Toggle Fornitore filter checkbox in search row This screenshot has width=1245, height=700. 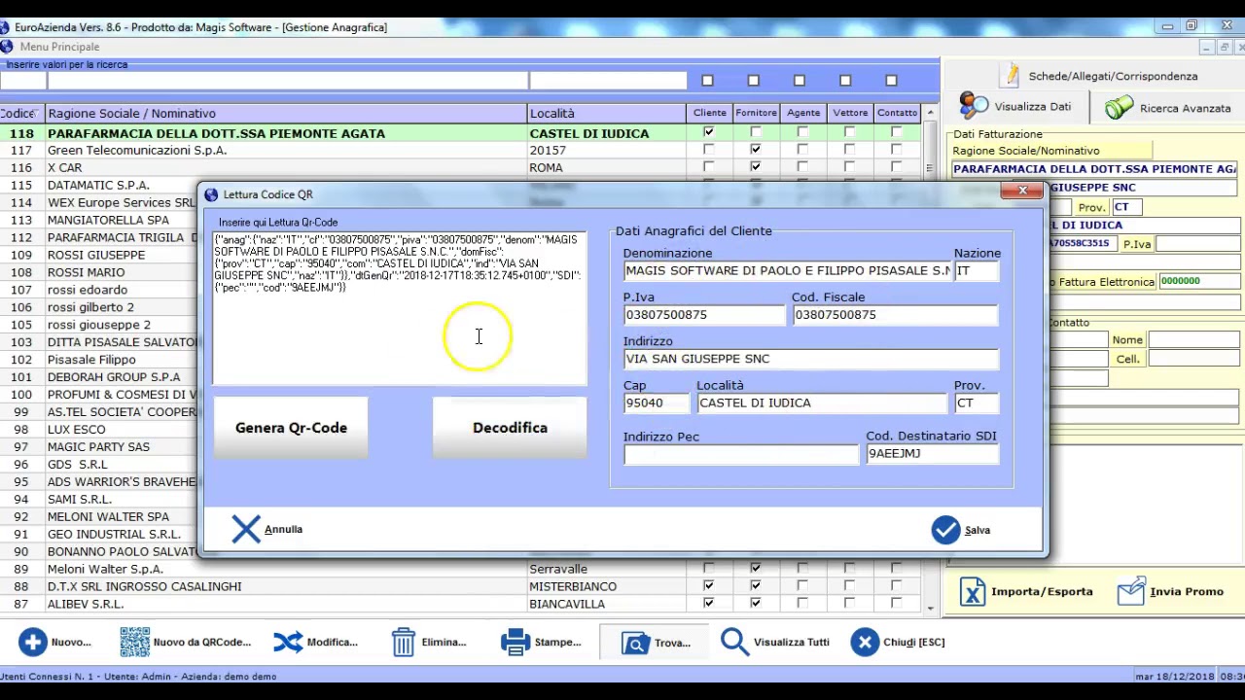tap(753, 81)
